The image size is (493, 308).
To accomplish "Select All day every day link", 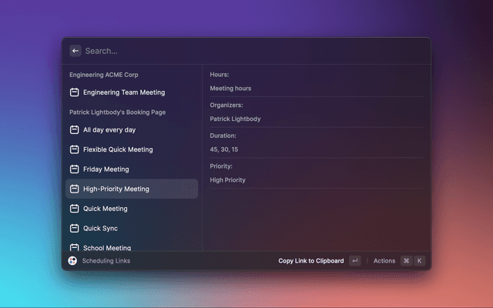I will pyautogui.click(x=109, y=130).
